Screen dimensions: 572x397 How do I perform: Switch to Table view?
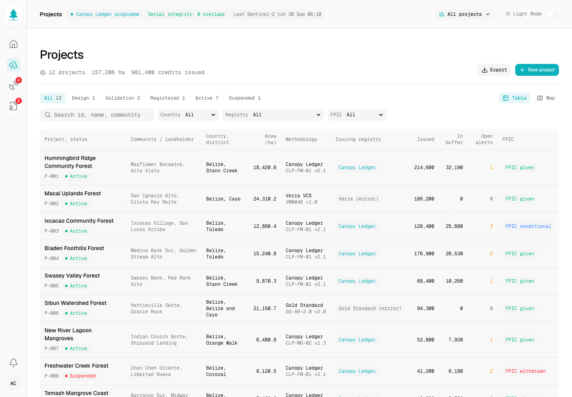click(x=514, y=98)
